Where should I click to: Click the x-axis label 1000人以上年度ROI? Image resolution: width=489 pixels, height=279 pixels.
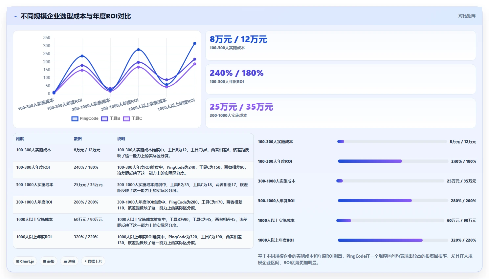176,105
